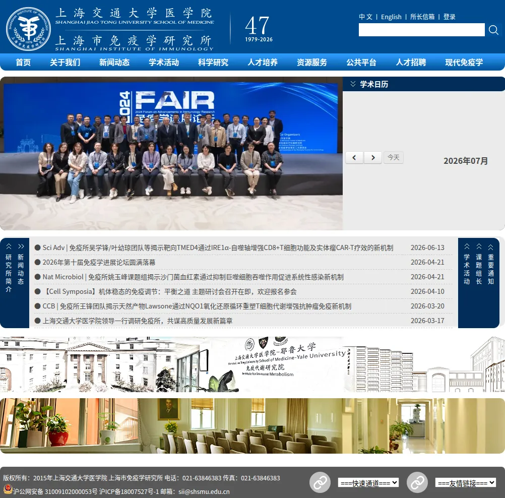Collapse the 学术日历 panel chevron
505x498 pixels.
(x=353, y=84)
